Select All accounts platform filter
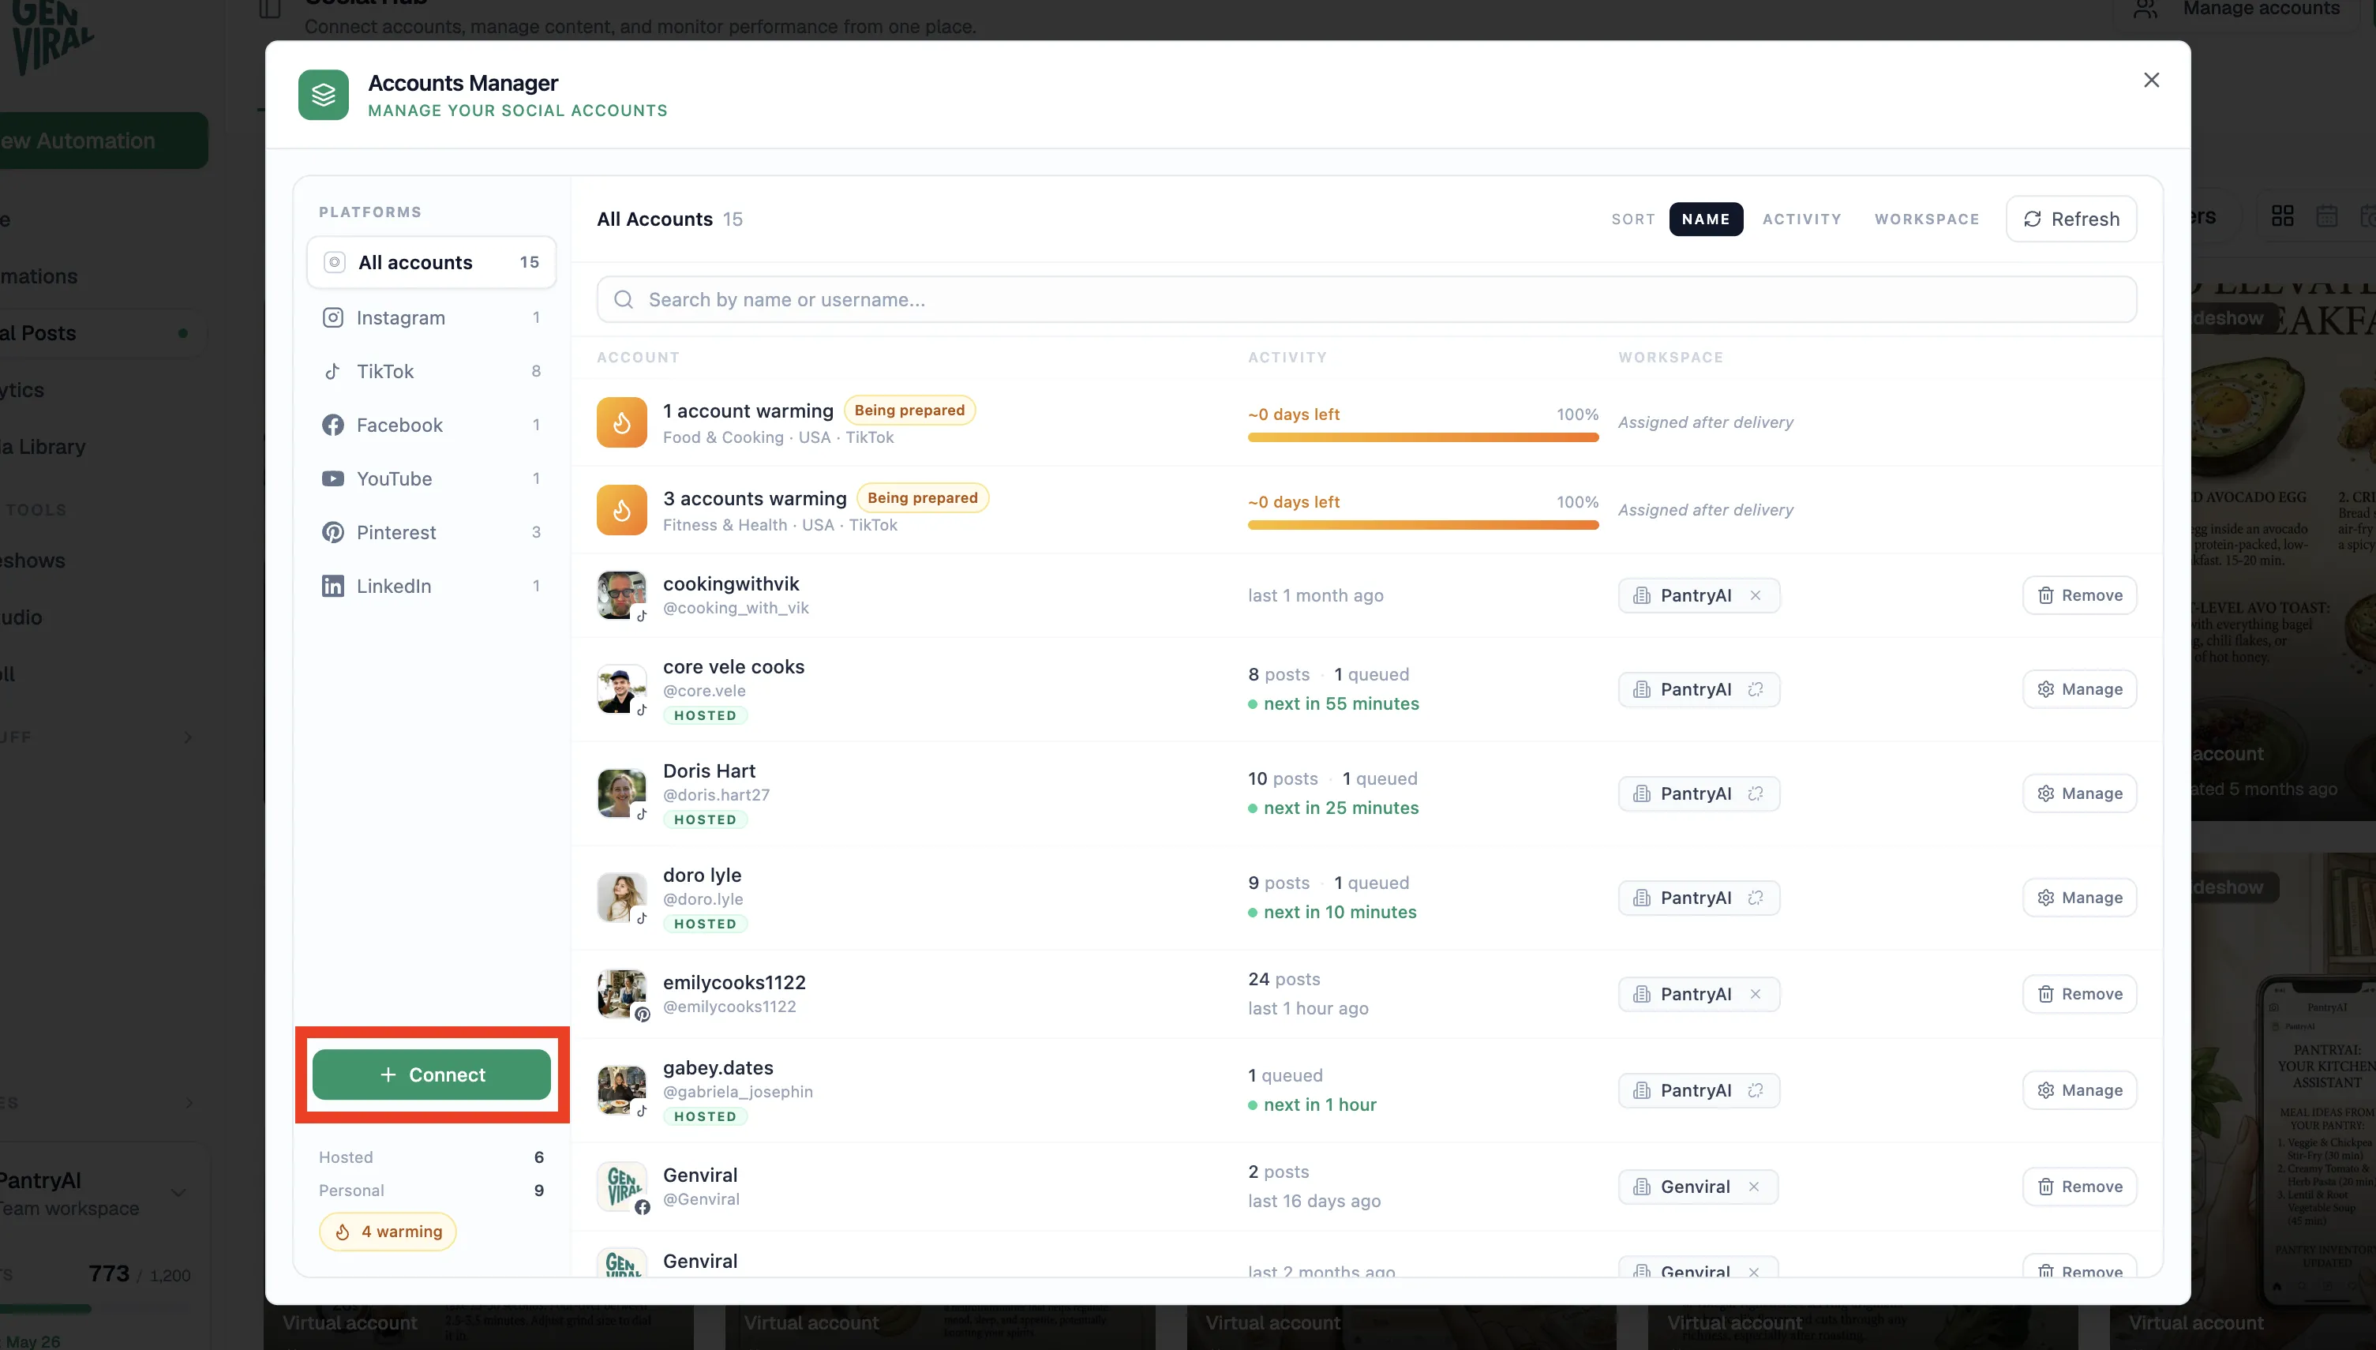Screen dimensions: 2376x1350 coord(431,262)
